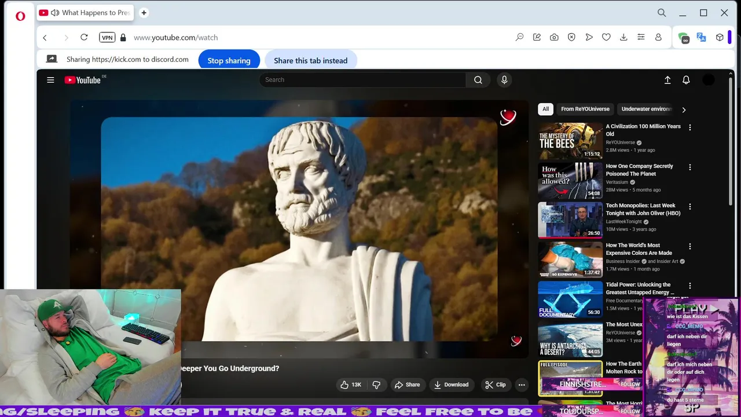Open options for A Civilization 100 Million video
Viewport: 741px width, 417px height.
[x=689, y=127]
